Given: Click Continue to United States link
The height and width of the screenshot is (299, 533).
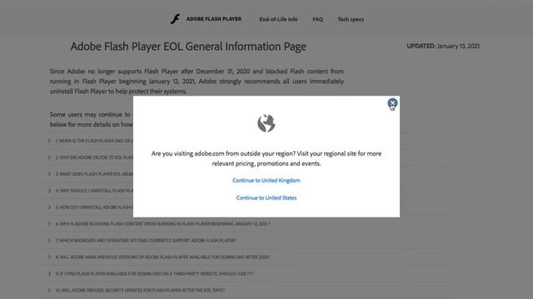Looking at the screenshot, I should click(266, 198).
